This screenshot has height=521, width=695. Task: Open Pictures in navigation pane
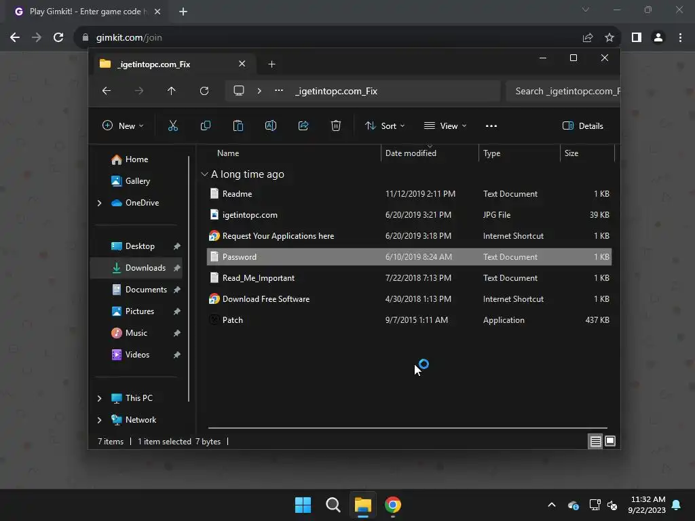tap(140, 311)
